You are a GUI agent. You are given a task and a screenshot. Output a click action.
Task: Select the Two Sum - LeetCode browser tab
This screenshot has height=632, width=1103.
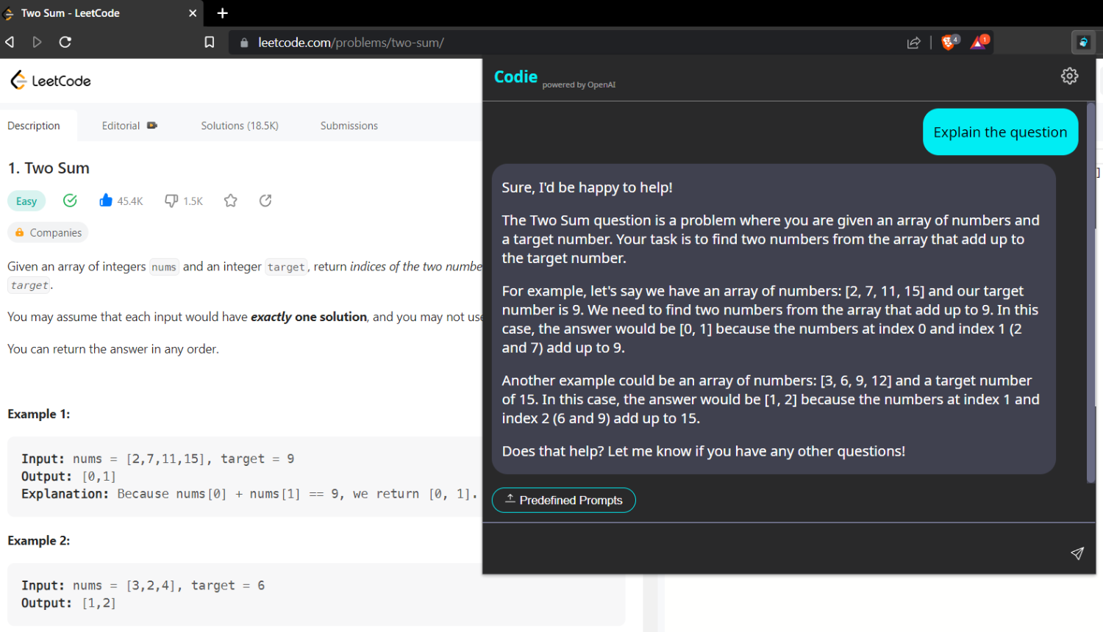click(x=101, y=13)
